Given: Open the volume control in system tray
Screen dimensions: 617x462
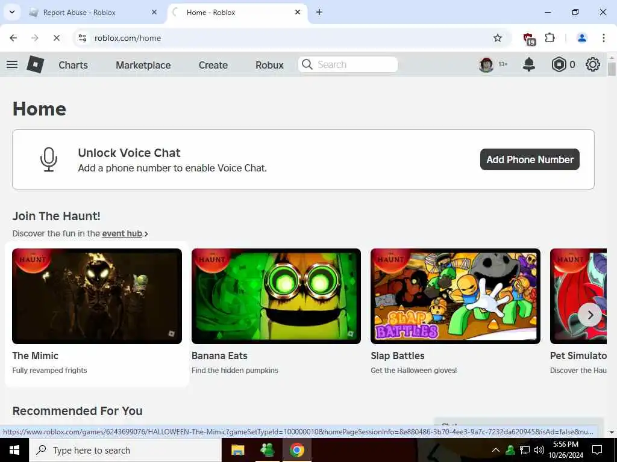Looking at the screenshot, I should tap(539, 450).
